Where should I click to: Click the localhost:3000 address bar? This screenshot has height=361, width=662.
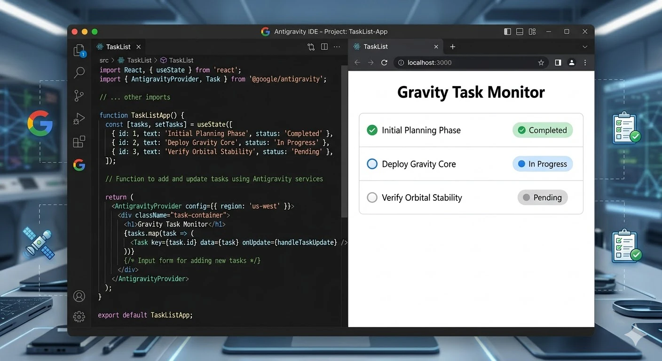tap(471, 63)
